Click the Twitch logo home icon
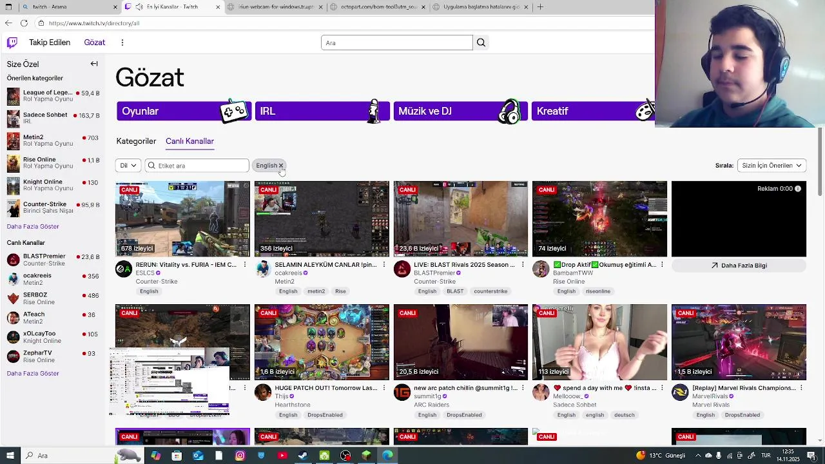825x464 pixels. (x=12, y=43)
